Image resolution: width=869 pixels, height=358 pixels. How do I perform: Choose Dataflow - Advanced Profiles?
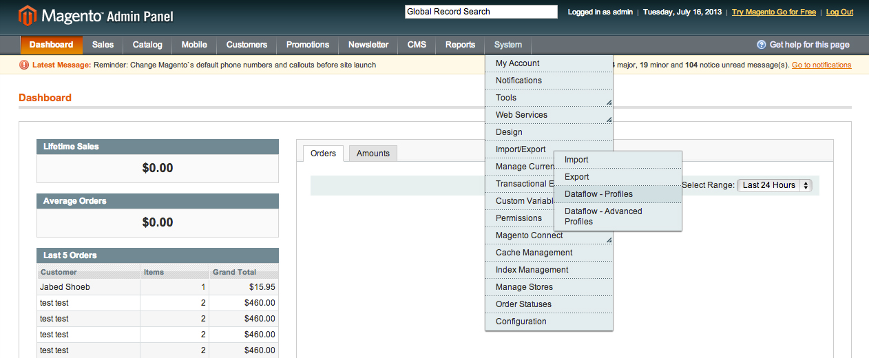(x=618, y=216)
